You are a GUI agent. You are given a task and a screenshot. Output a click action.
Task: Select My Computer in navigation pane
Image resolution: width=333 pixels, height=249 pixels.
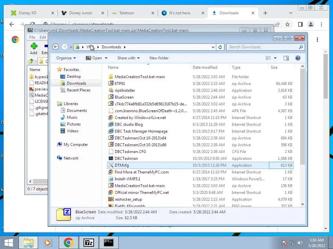coord(75,144)
